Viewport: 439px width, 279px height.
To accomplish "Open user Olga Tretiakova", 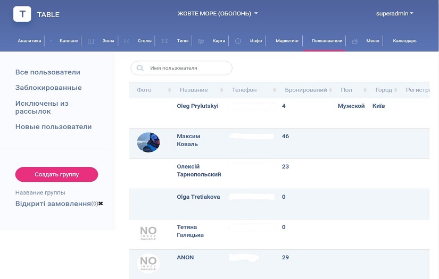I will pos(198,197).
